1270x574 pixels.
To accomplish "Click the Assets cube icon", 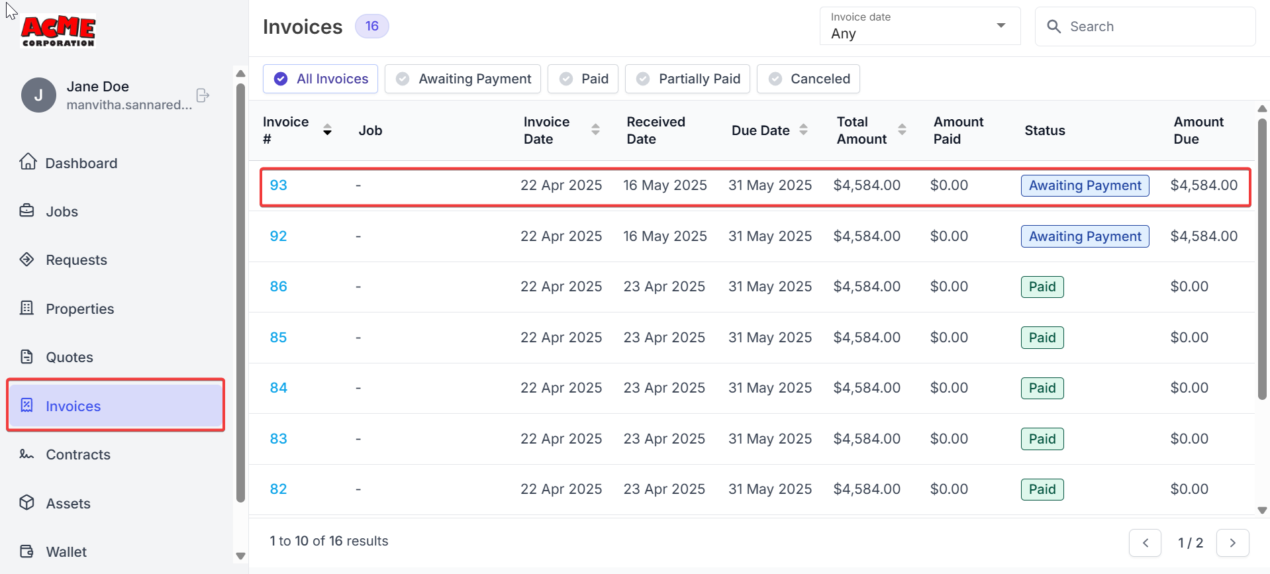I will coord(27,502).
